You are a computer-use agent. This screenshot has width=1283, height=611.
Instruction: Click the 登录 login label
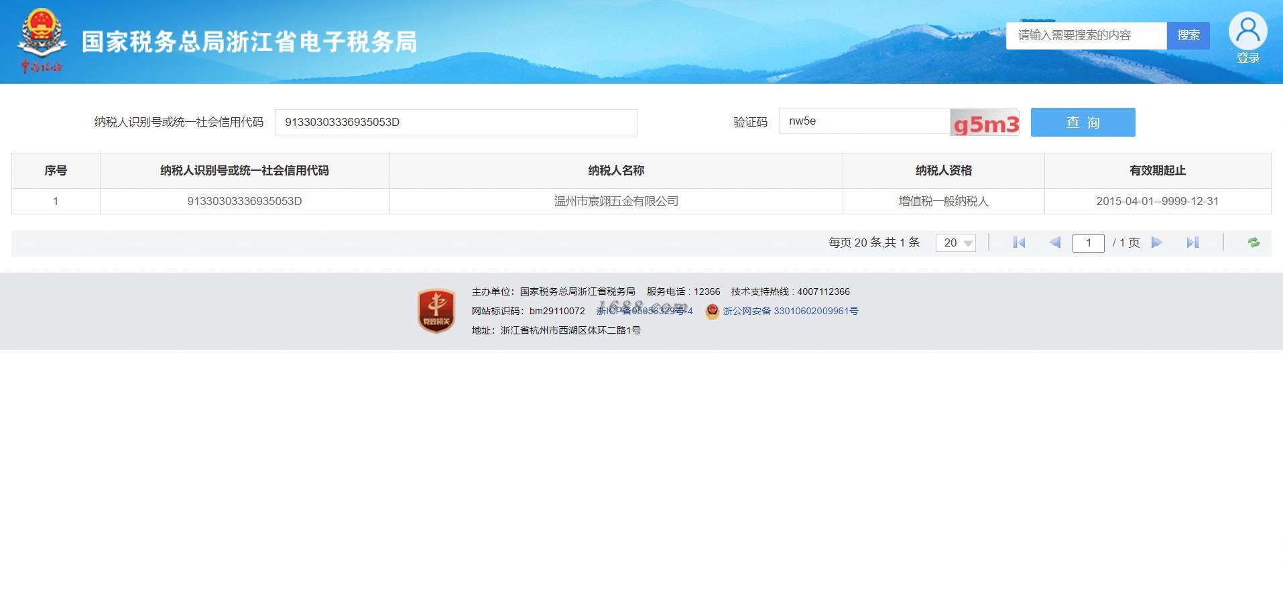point(1248,58)
